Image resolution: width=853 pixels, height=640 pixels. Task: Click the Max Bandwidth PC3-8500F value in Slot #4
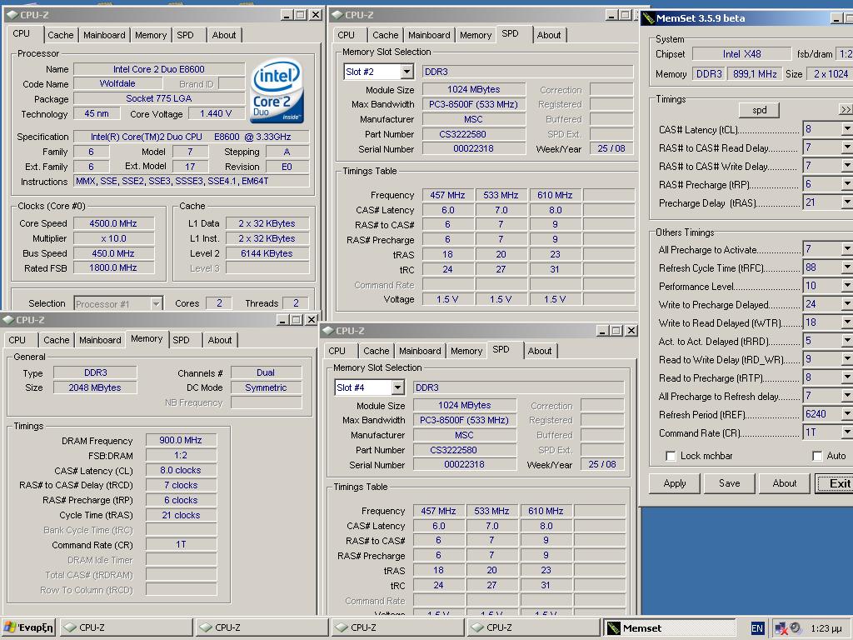464,420
